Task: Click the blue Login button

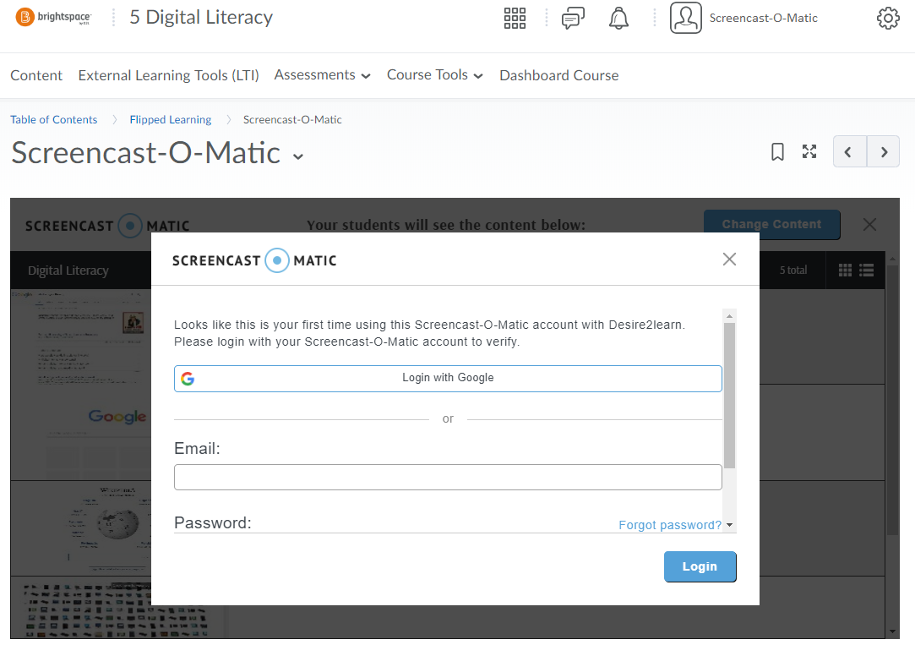Action: point(700,566)
